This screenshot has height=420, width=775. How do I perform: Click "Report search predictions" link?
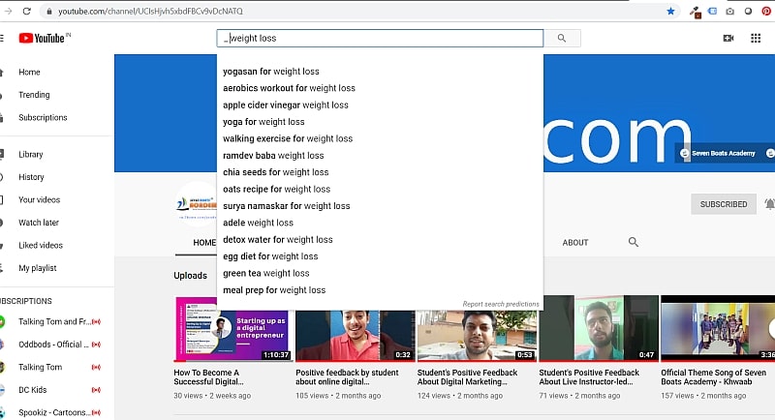coord(500,304)
